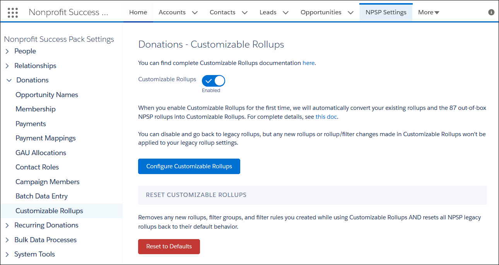Open Campaign Members settings
This screenshot has width=499, height=265.
click(48, 182)
